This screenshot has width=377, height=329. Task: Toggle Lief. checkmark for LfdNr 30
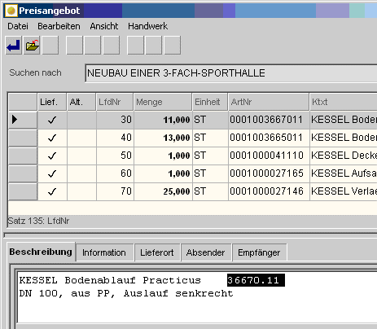(52, 120)
